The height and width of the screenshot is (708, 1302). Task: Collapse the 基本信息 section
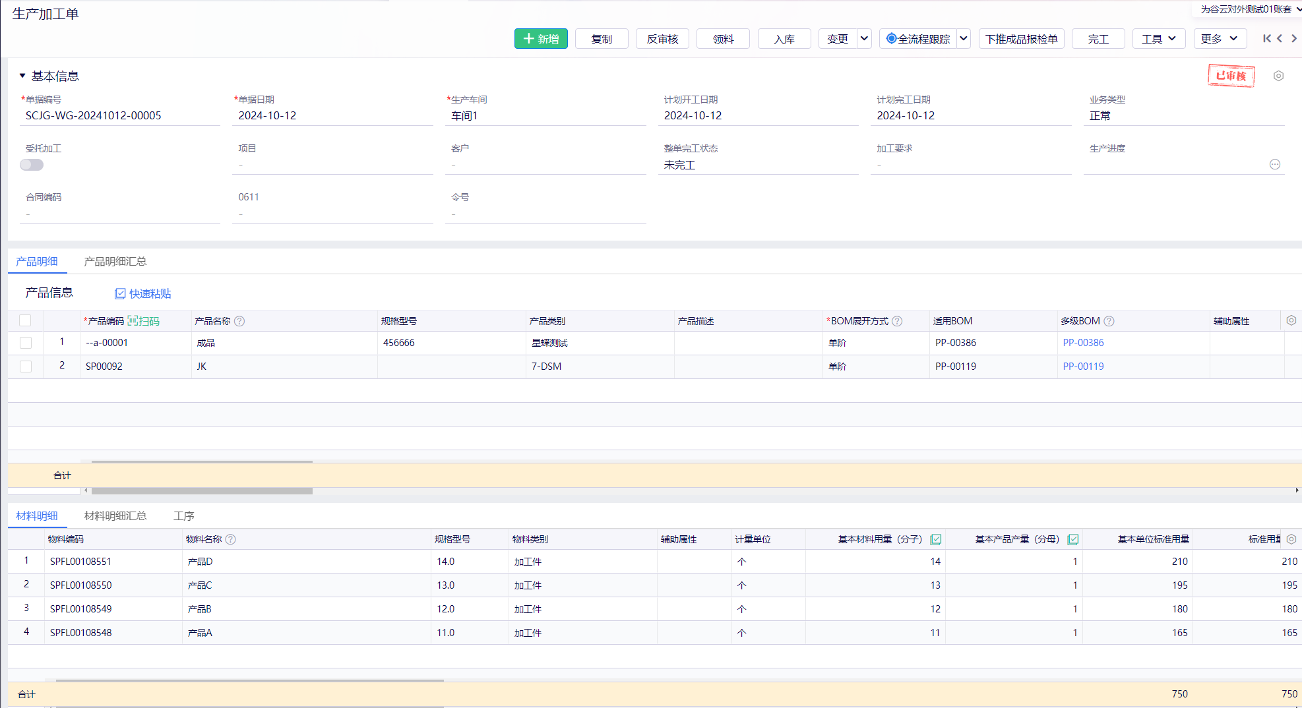22,76
